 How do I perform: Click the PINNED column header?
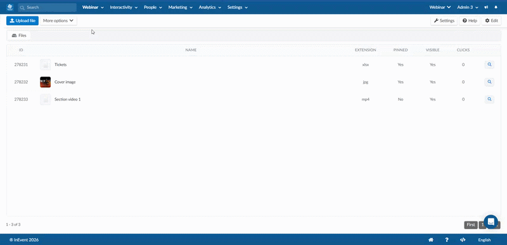point(401,50)
